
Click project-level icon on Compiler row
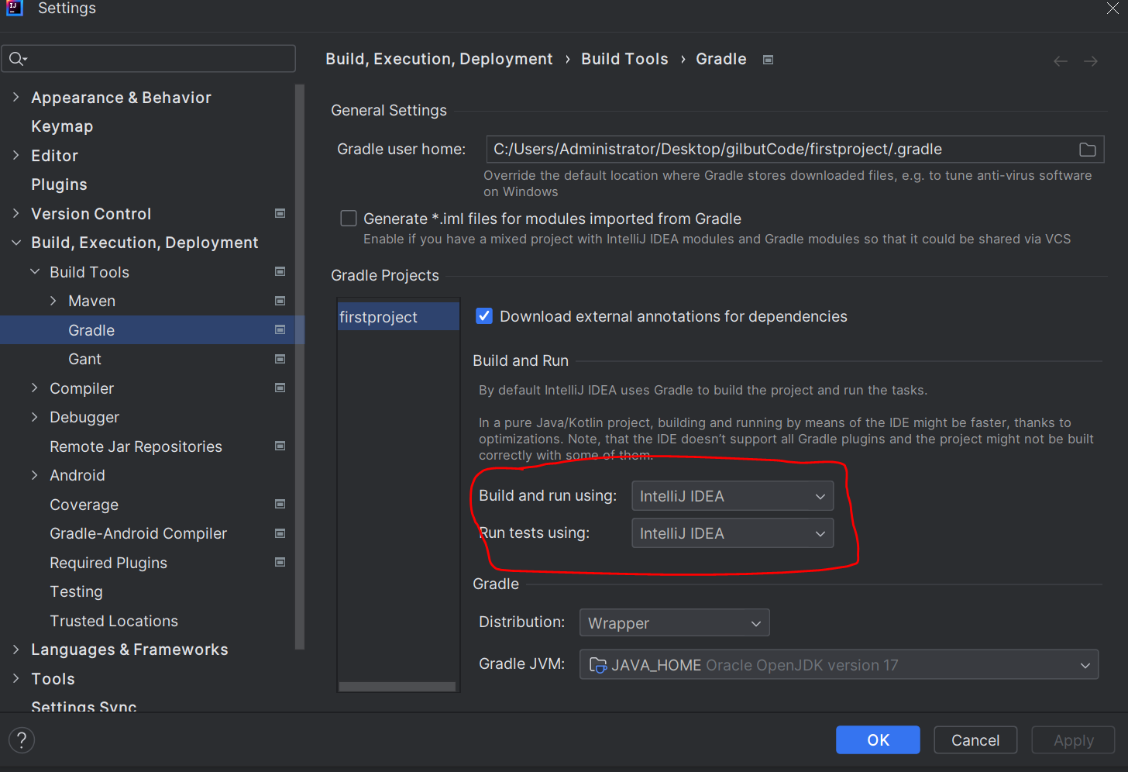[280, 388]
